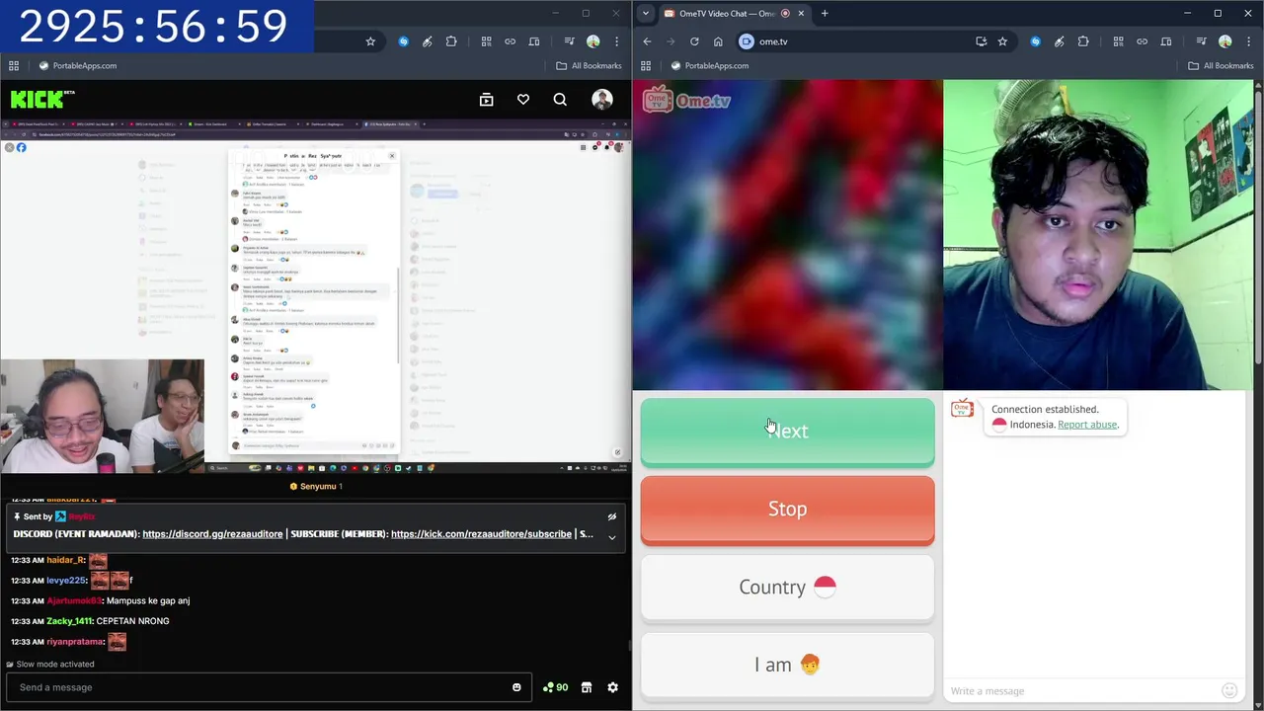Open tab search dropdown in the OmeTV window
This screenshot has height=711, width=1264.
[645, 13]
